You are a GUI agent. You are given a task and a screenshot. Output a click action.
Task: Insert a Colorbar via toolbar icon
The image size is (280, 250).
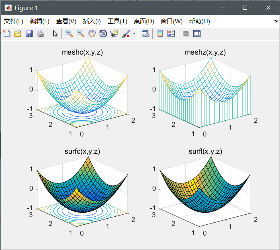click(x=160, y=34)
